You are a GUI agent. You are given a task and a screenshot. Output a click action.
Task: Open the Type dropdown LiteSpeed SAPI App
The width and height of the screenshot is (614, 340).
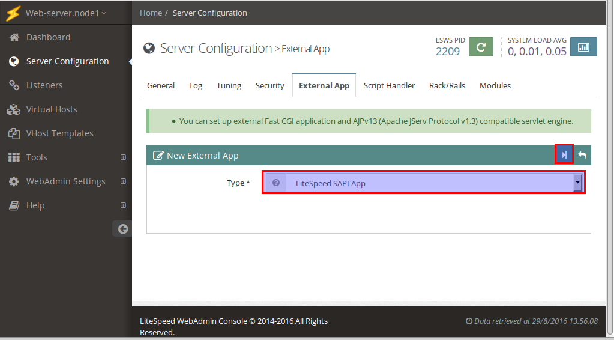(x=424, y=183)
